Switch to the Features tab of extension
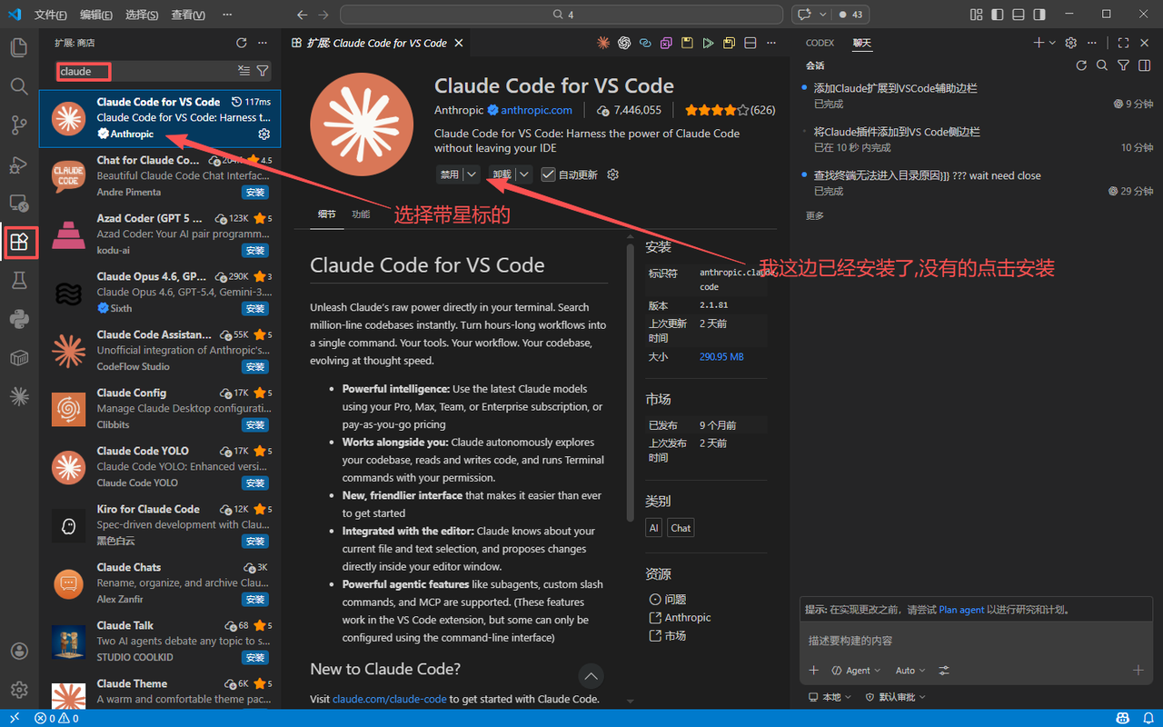The height and width of the screenshot is (727, 1163). click(x=361, y=214)
